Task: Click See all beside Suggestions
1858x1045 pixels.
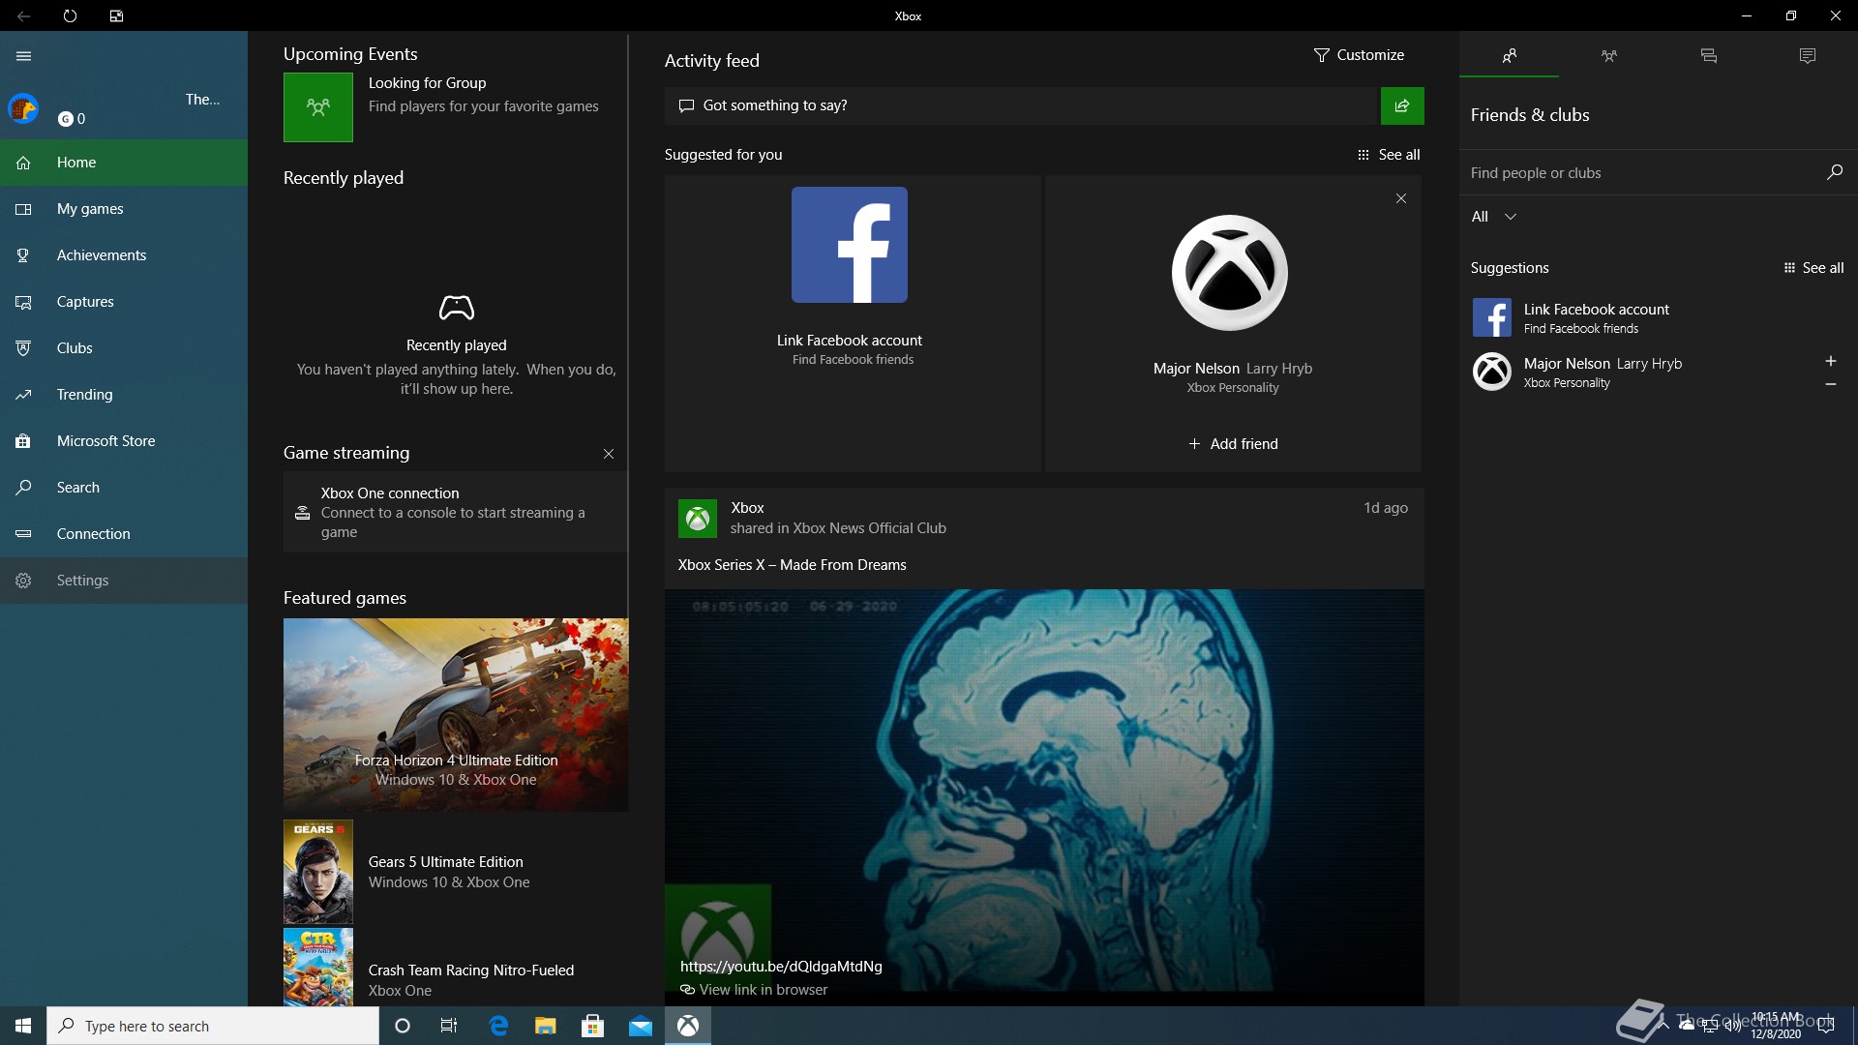Action: coord(1813,268)
